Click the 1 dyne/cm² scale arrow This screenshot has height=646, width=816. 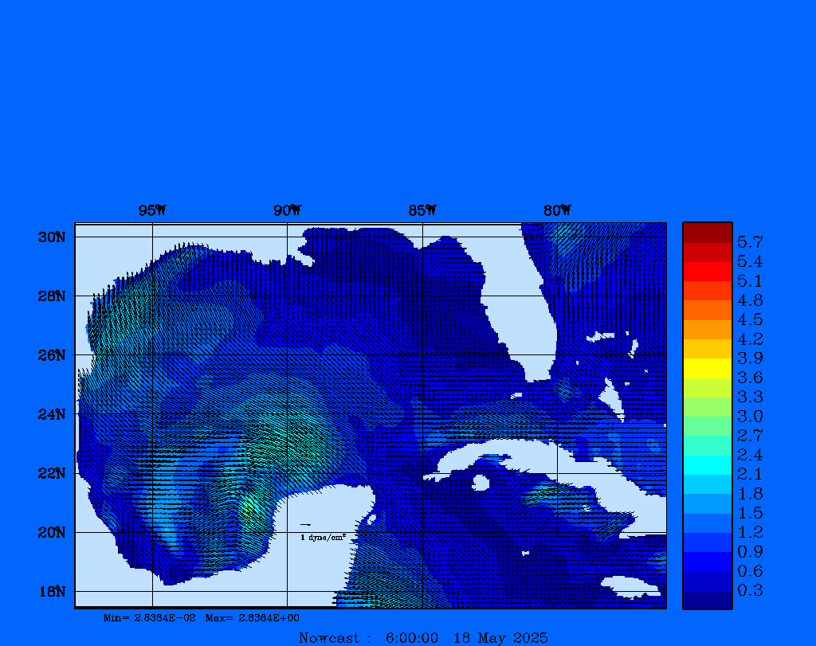(305, 525)
